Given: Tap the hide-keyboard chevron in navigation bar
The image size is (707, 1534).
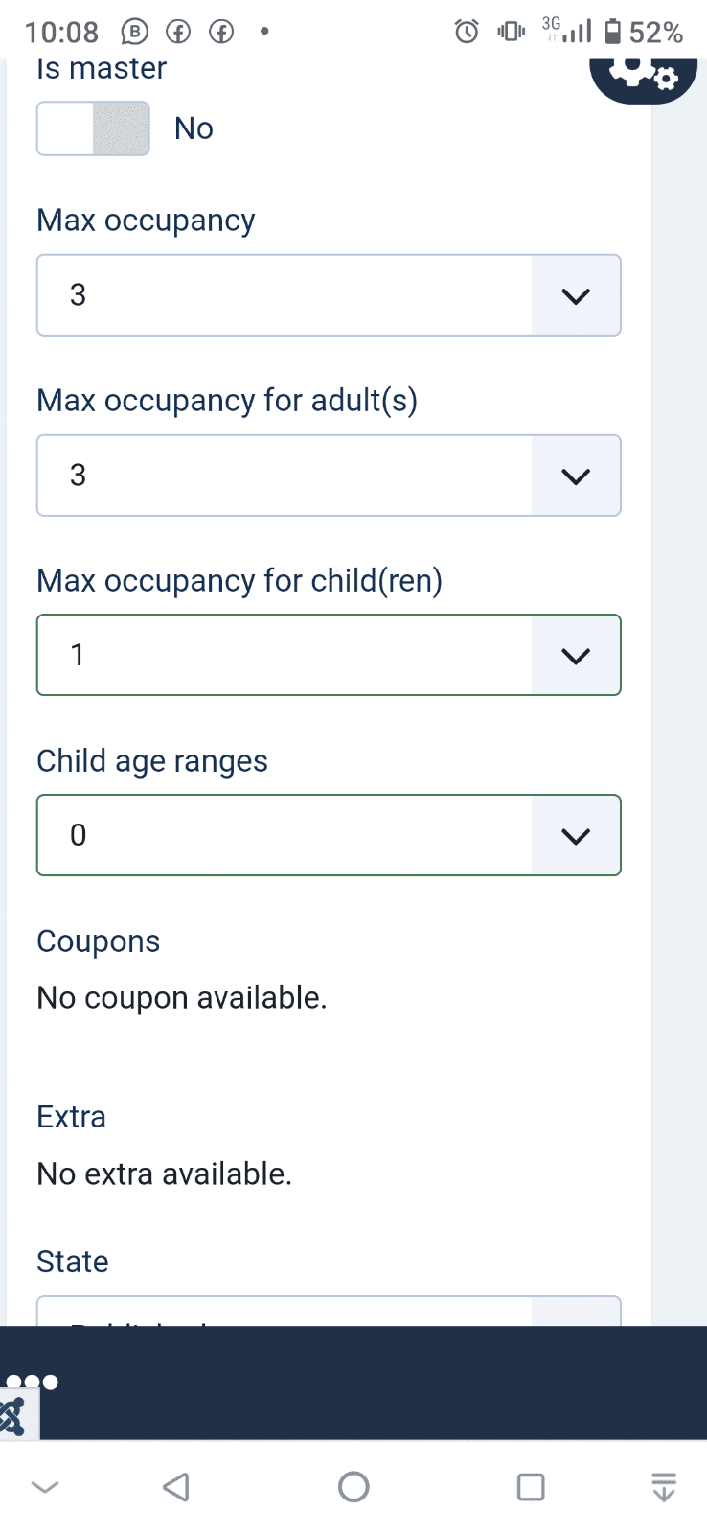Looking at the screenshot, I should (x=45, y=1487).
